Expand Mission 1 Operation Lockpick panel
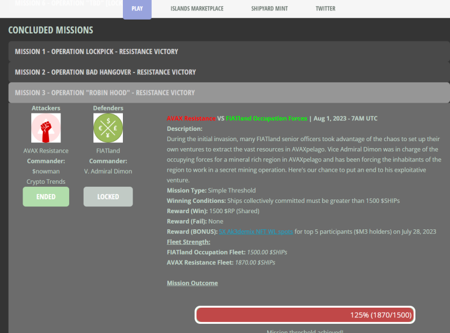Image resolution: width=450 pixels, height=333 pixels. point(229,52)
